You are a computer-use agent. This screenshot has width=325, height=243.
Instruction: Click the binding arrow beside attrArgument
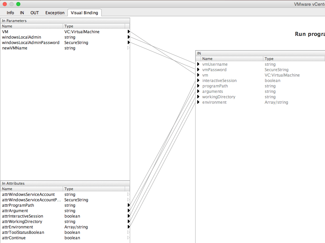tap(128, 210)
